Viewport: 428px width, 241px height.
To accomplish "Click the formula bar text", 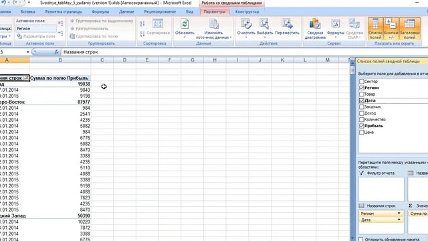I will click(x=80, y=52).
